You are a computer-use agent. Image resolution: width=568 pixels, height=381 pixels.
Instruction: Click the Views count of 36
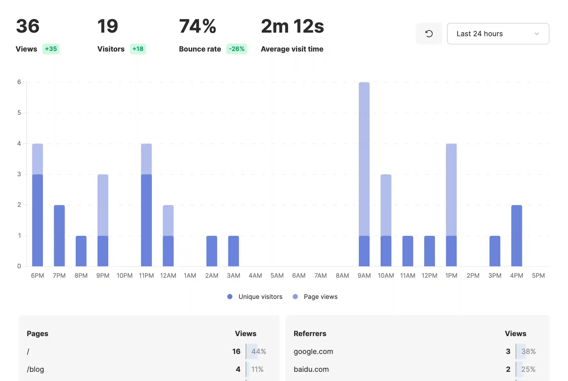27,26
